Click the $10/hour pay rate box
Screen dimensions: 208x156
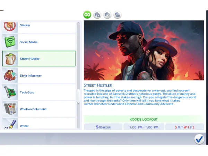click(103, 127)
